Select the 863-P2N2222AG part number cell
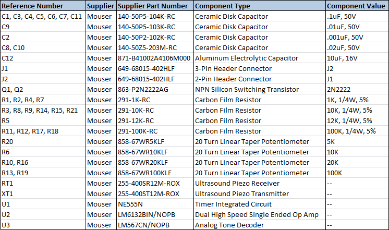 pyautogui.click(x=155, y=89)
